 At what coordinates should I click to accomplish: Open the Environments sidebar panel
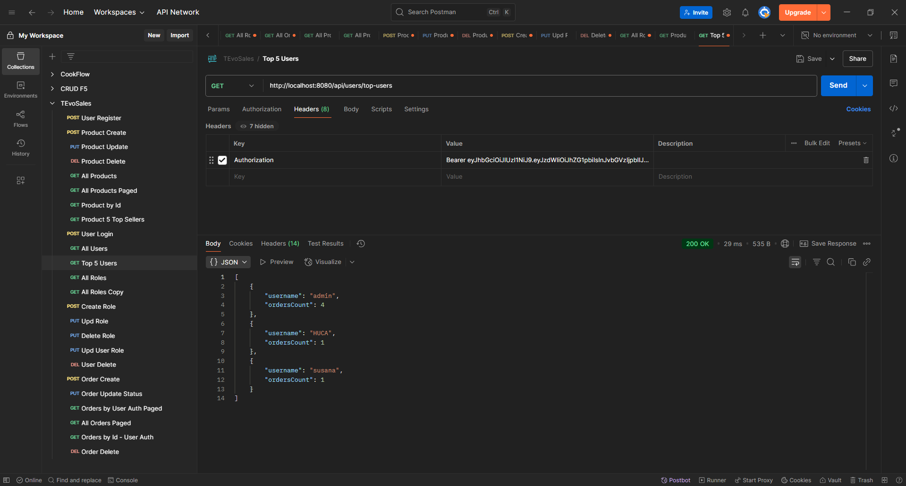coord(21,90)
